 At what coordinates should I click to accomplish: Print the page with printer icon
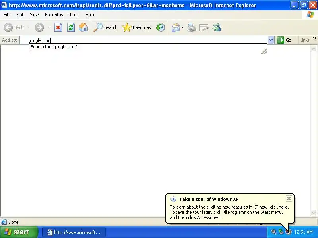click(x=191, y=27)
